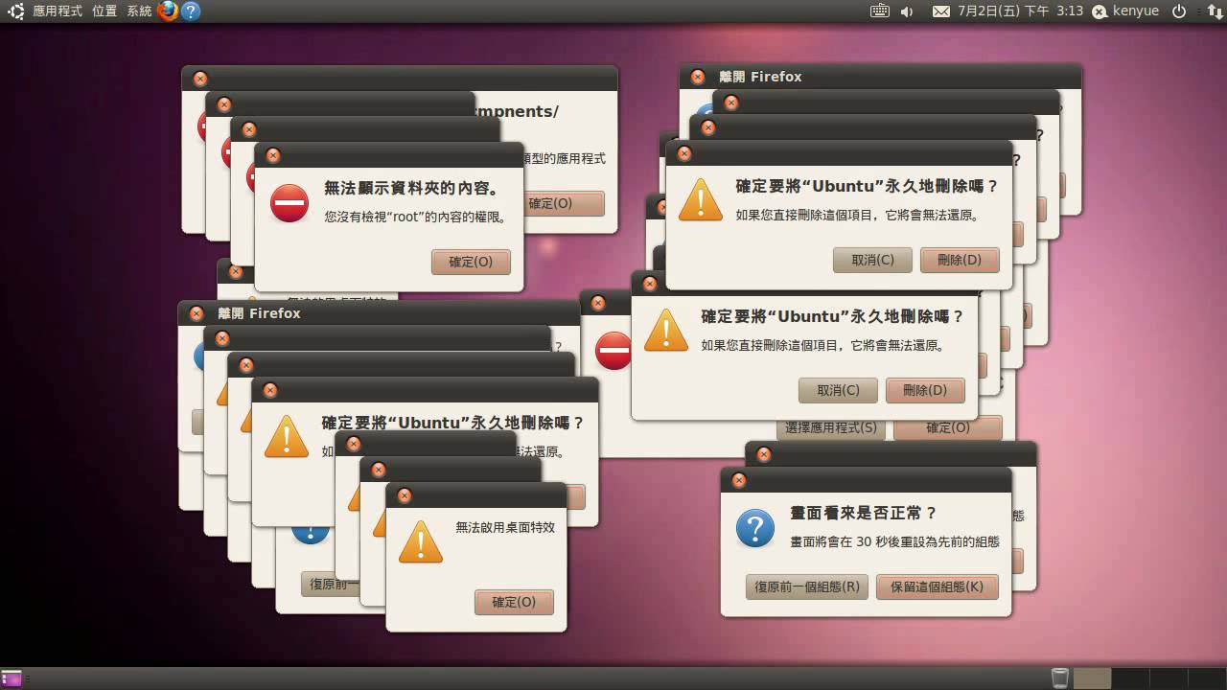Click the text 畫面將會在 30 秒後重設為先前的組態
1227x690 pixels.
click(895, 541)
